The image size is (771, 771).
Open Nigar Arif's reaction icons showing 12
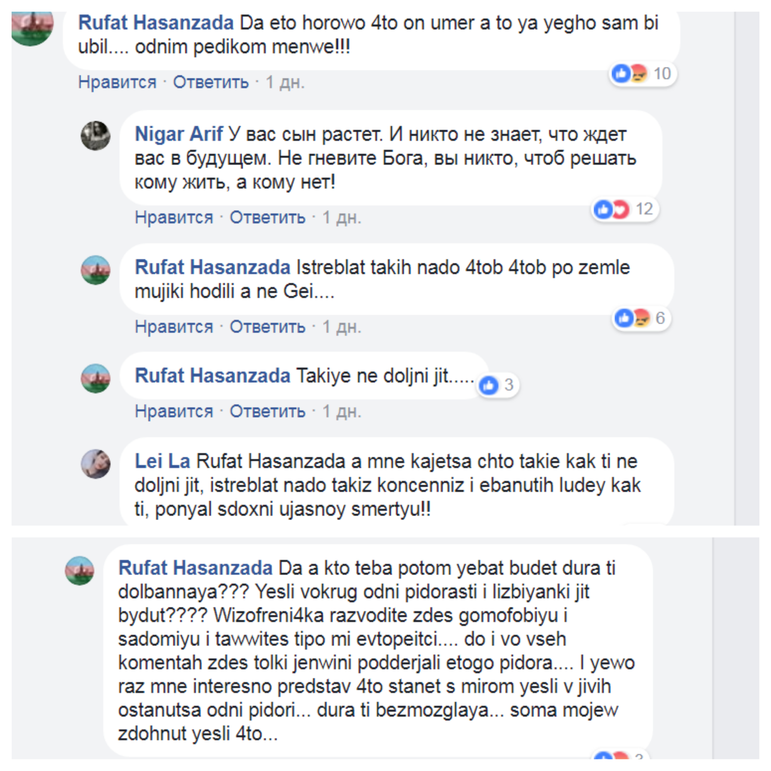[x=625, y=209]
